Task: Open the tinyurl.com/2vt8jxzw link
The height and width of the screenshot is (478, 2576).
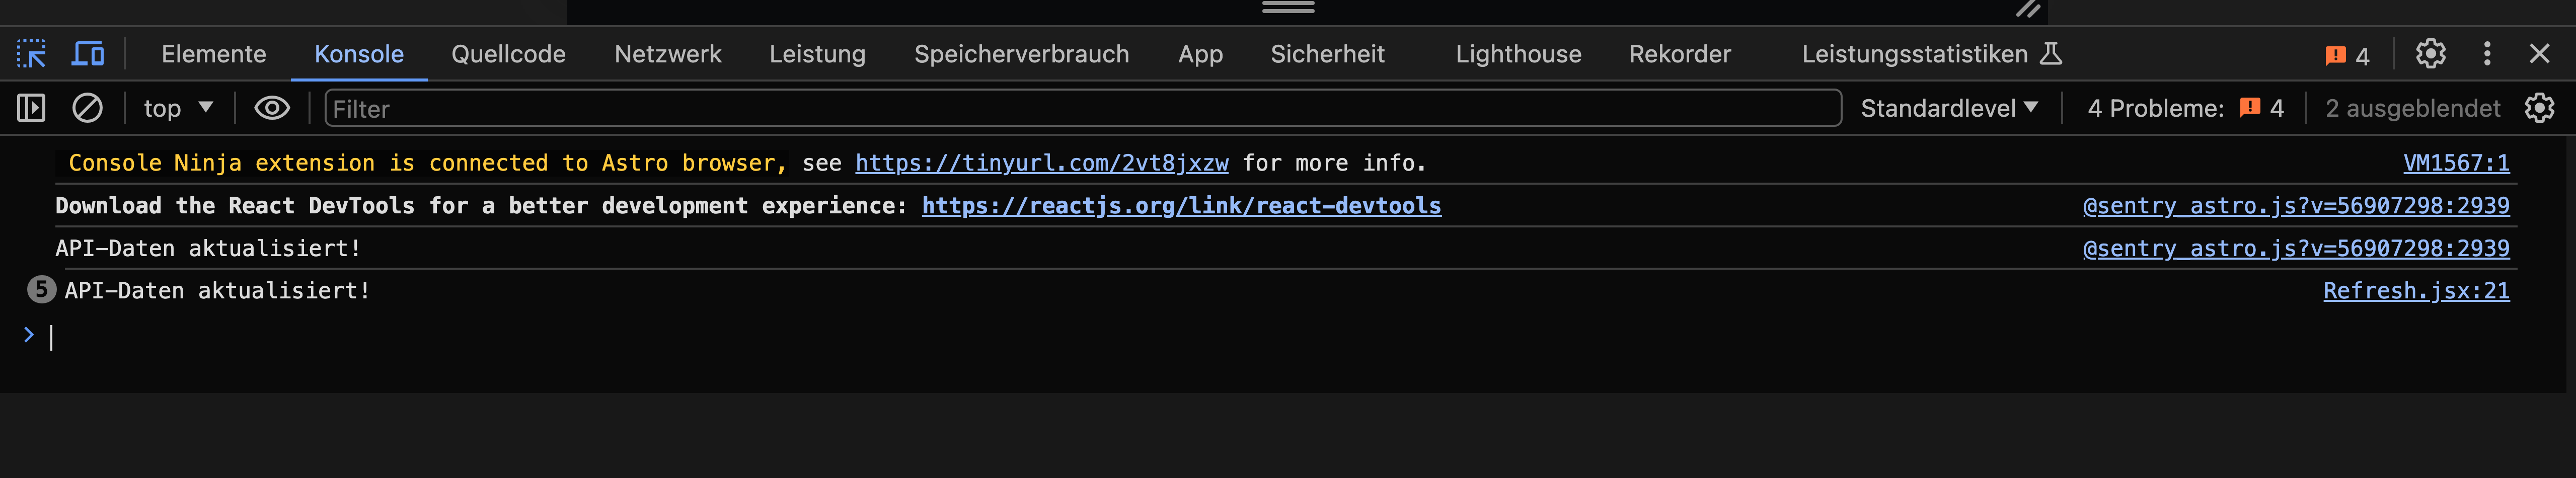Action: pyautogui.click(x=1041, y=163)
